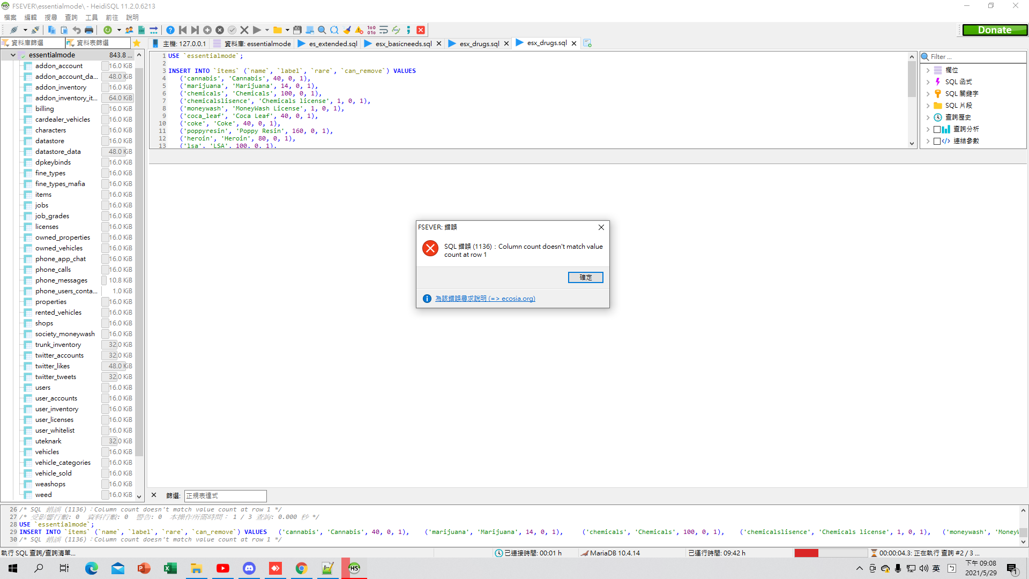Open Excel from the Windows taskbar
Viewport: 1029px width, 579px height.
[170, 568]
